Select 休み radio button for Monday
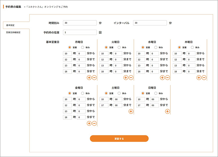The height and width of the screenshot is (157, 218). pyautogui.click(x=83, y=47)
